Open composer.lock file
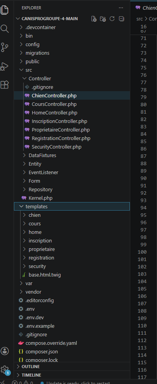Viewport: 157px width, 384px height. point(72,360)
